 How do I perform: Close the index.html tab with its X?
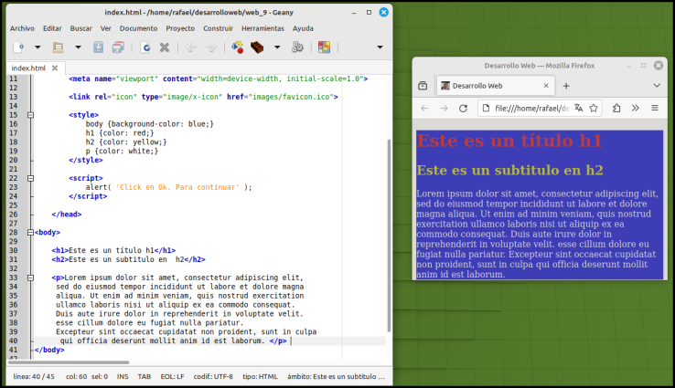coord(55,68)
